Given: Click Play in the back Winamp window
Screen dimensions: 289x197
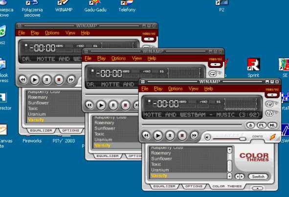Looking at the screenshot, I should click(34, 80).
